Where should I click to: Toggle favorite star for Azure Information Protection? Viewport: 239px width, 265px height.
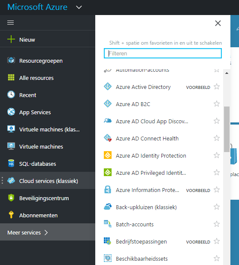point(217,190)
